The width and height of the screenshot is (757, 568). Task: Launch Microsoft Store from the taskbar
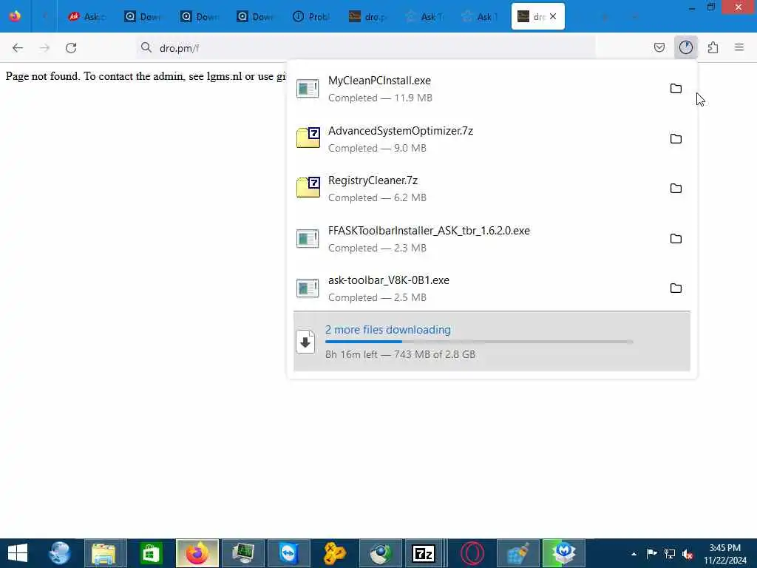point(151,553)
